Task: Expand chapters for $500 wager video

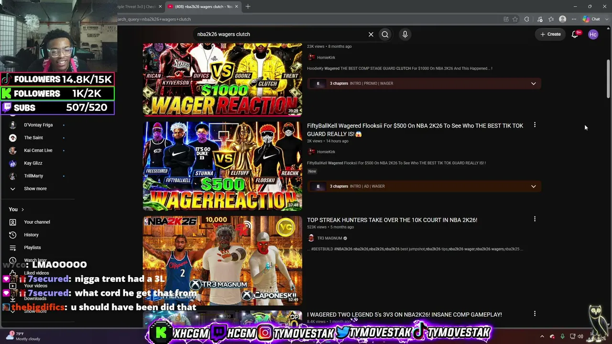Action: [534, 186]
